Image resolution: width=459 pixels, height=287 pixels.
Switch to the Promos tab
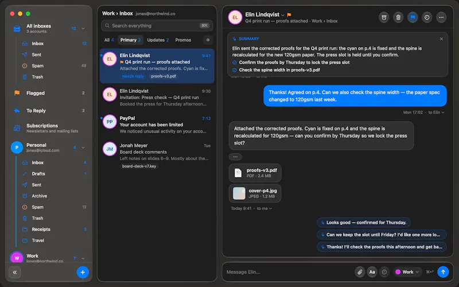[183, 40]
